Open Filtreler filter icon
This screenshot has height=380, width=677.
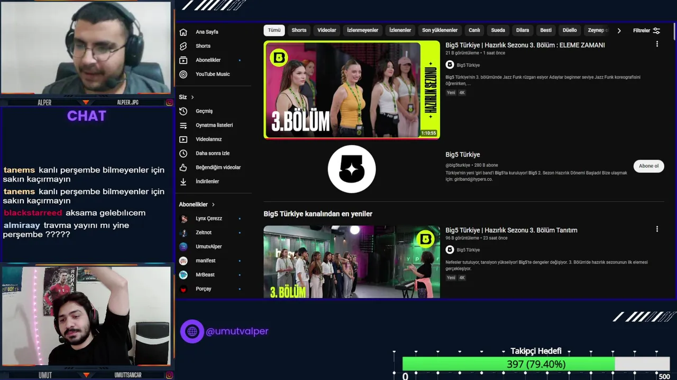click(x=656, y=31)
